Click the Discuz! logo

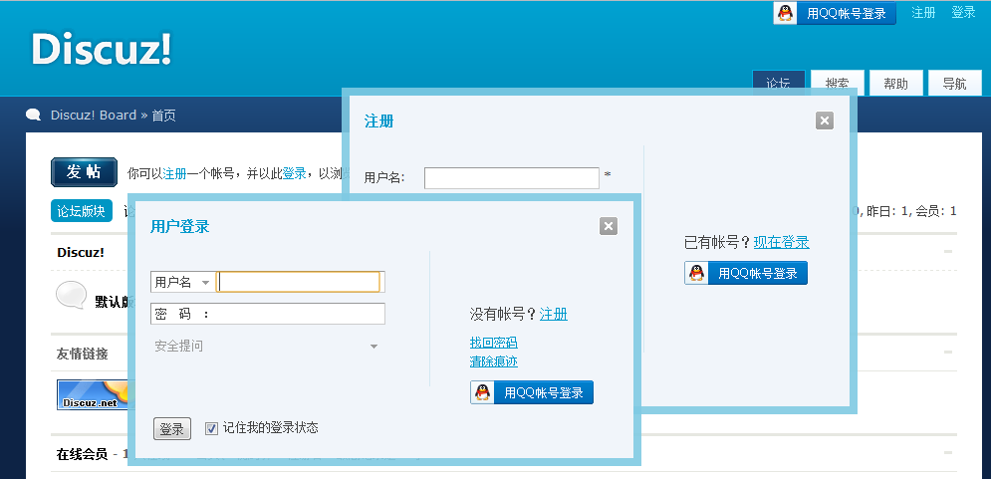[x=102, y=49]
